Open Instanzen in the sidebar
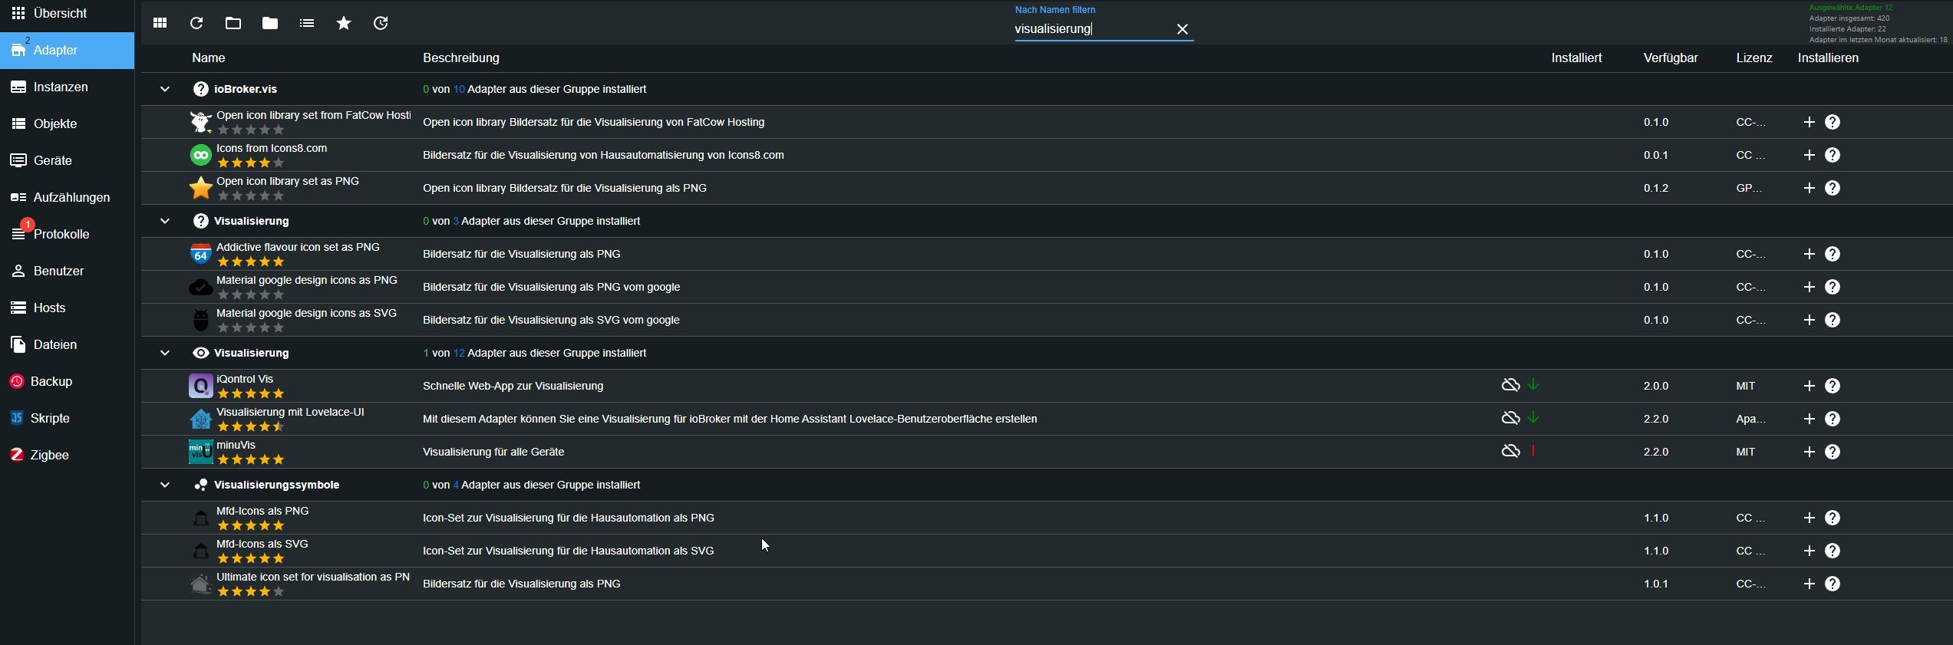This screenshot has width=1953, height=645. (61, 87)
